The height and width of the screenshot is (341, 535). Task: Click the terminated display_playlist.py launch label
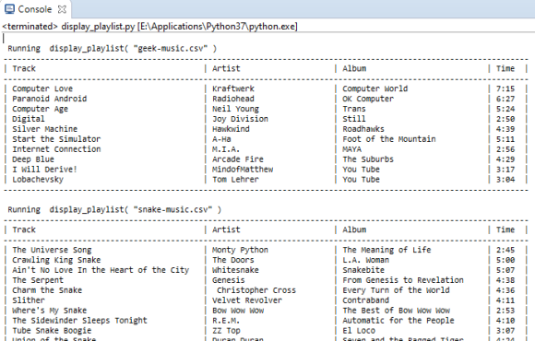click(149, 26)
